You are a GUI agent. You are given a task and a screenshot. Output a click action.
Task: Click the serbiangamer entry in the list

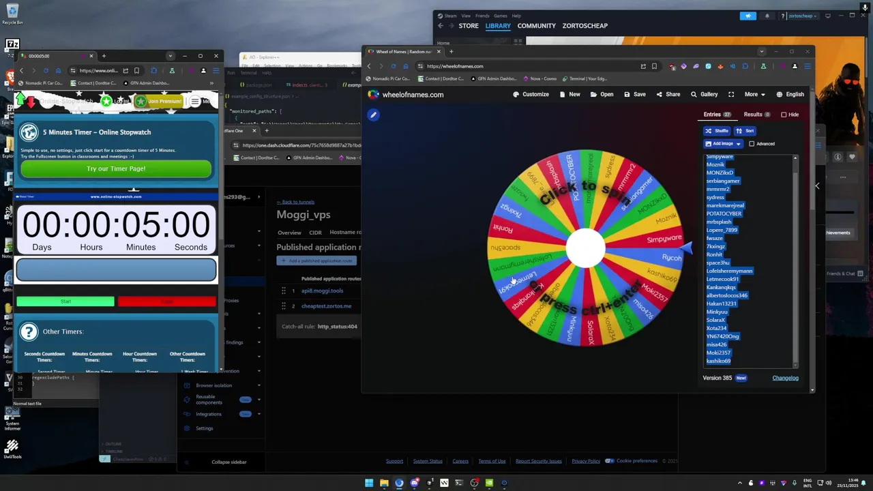tap(723, 181)
